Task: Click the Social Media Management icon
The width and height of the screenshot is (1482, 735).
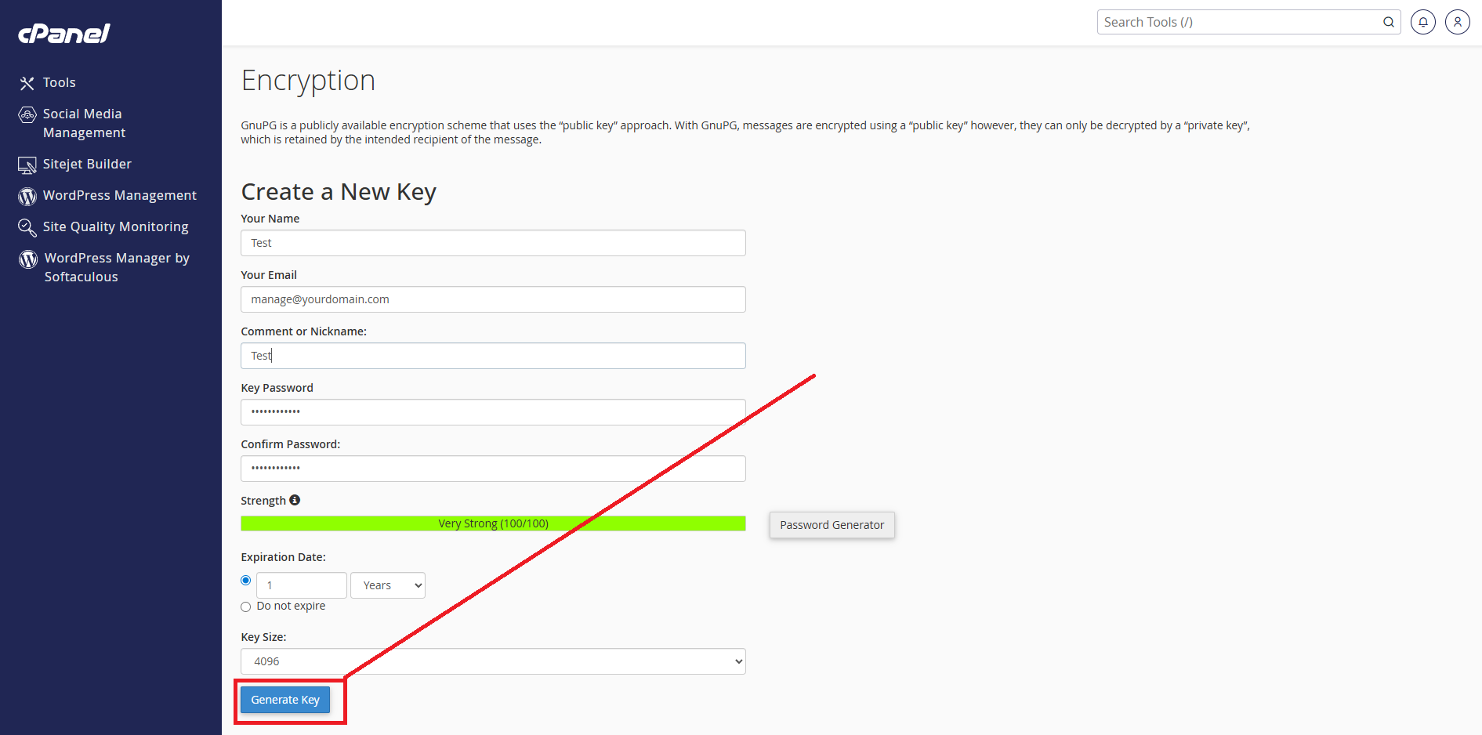Action: [x=27, y=115]
